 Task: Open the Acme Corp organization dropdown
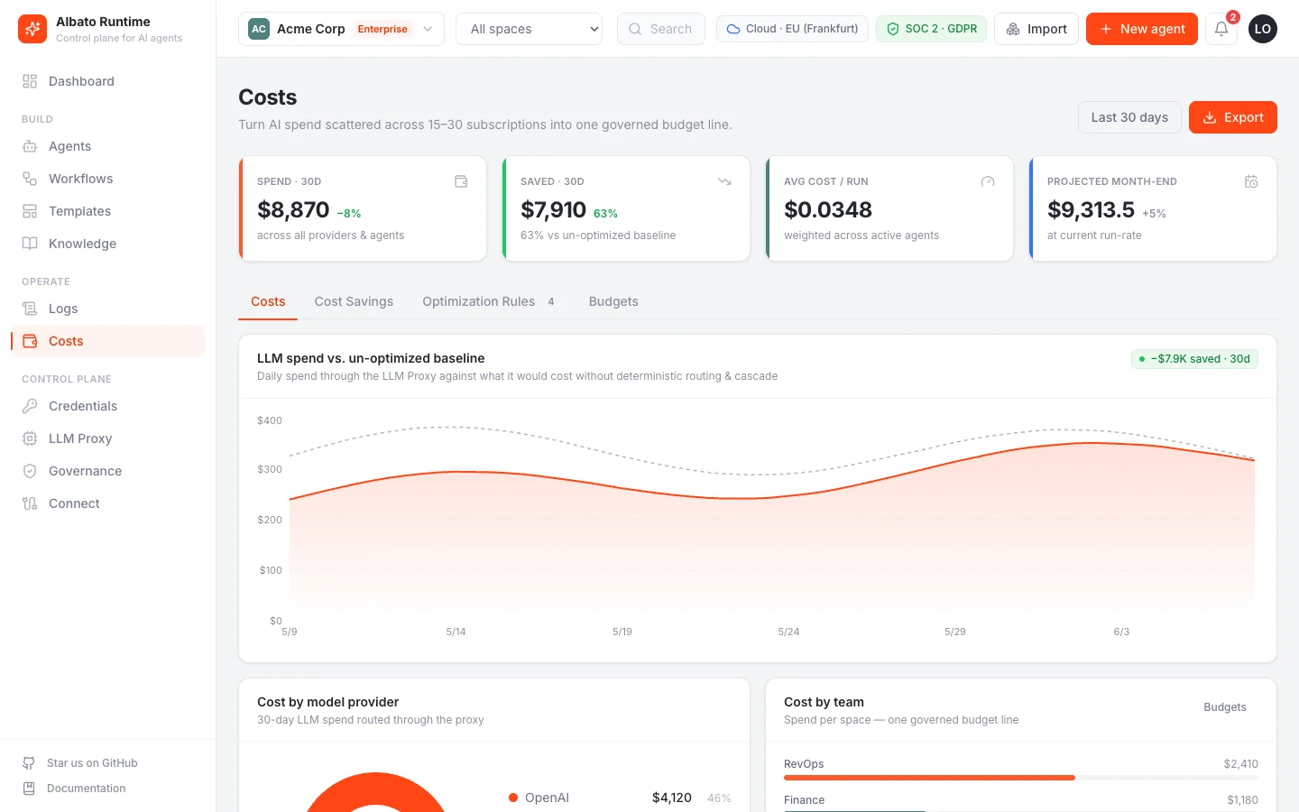point(341,29)
